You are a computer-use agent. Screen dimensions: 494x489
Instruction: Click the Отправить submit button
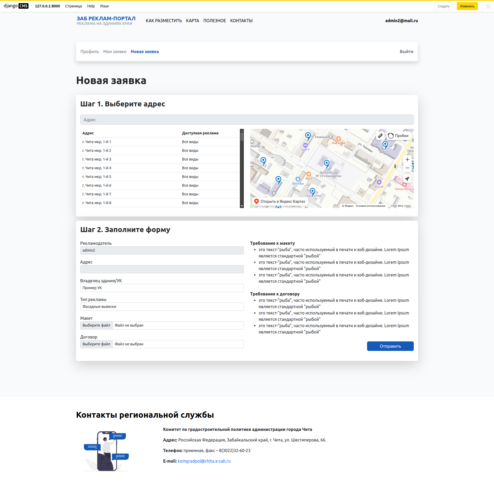tap(390, 346)
